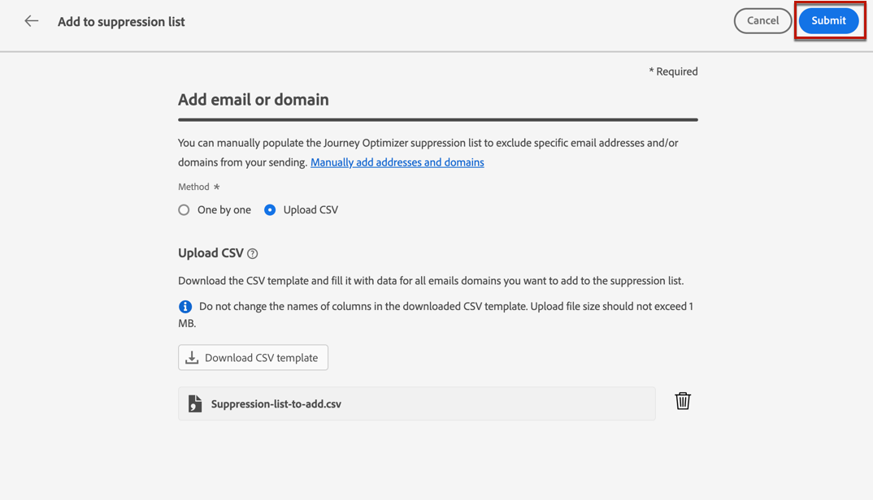Click the Add to suppression list title
Screen dimensions: 873x500
coord(121,22)
